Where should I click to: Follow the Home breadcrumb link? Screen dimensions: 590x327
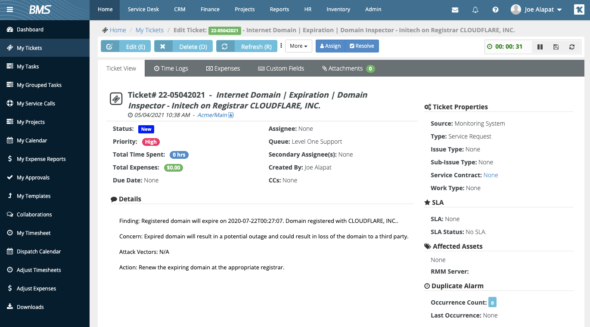click(118, 30)
